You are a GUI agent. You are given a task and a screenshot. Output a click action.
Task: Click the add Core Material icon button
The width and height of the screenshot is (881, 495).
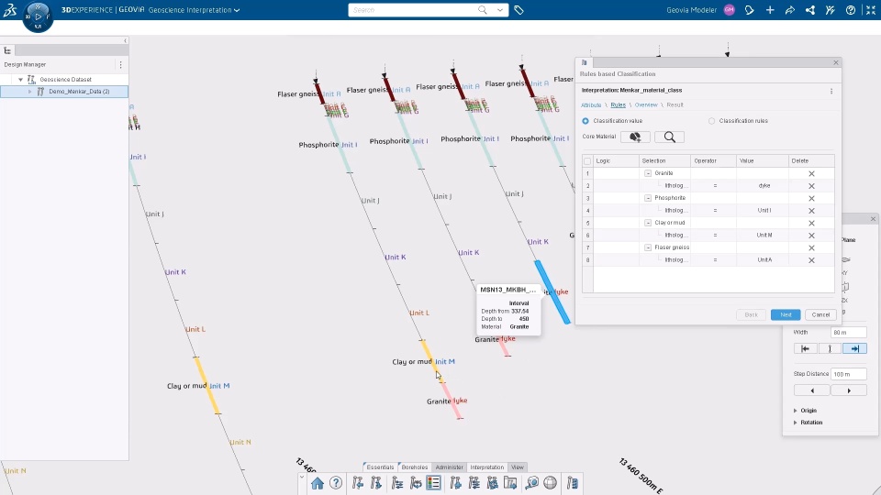[635, 137]
